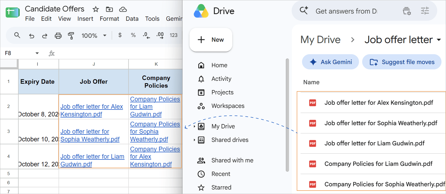Open the Company Policies for Sophia Weatherly.pdf link in the sheet
Image resolution: width=446 pixels, height=194 pixels.
click(155, 132)
